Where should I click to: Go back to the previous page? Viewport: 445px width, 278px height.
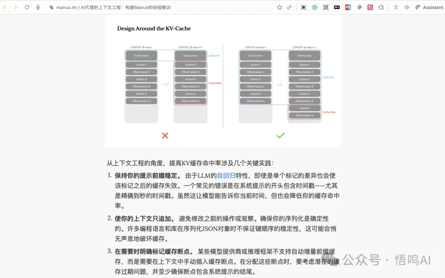tap(5, 7)
